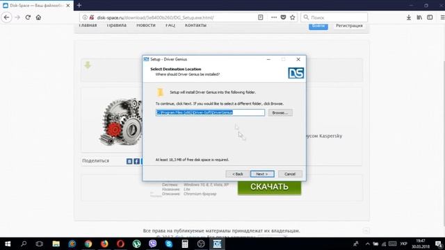Open the Главная menu item on site
The height and width of the screenshot is (250, 445).
tap(88, 25)
